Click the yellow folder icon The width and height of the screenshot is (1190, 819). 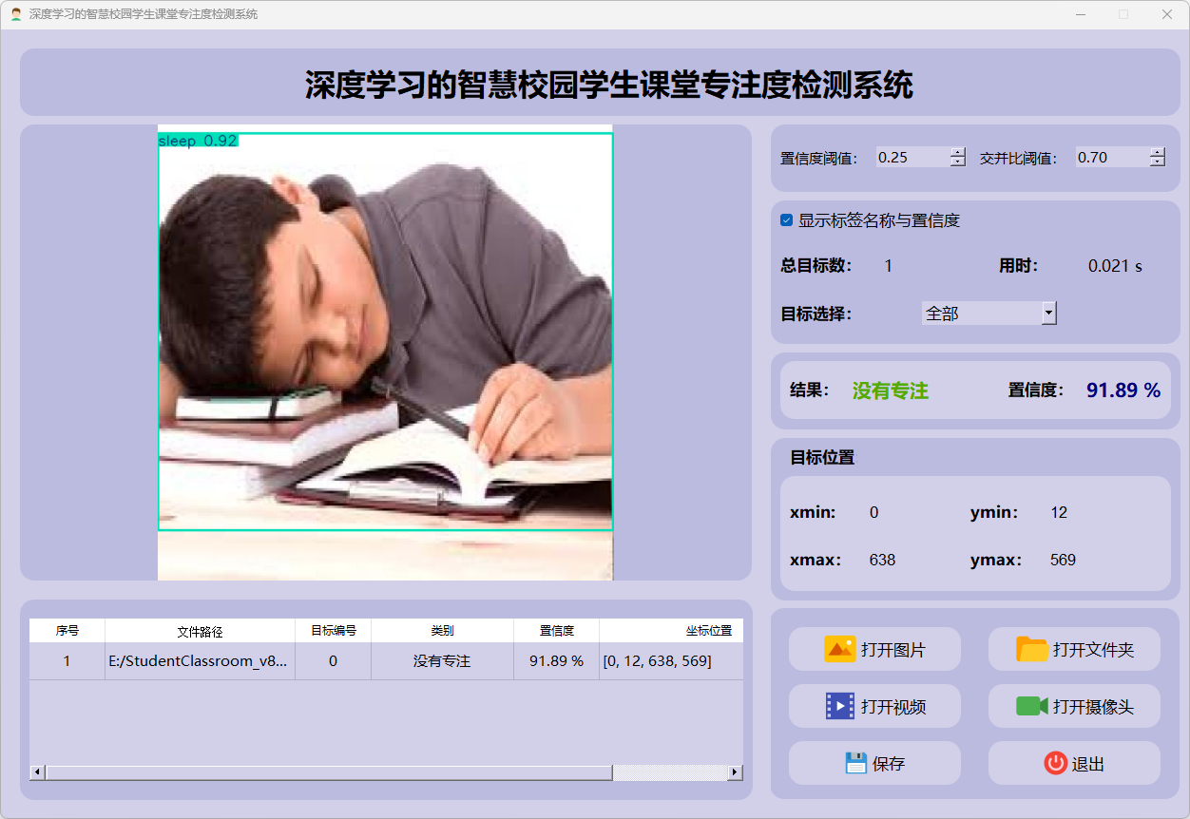point(1031,649)
